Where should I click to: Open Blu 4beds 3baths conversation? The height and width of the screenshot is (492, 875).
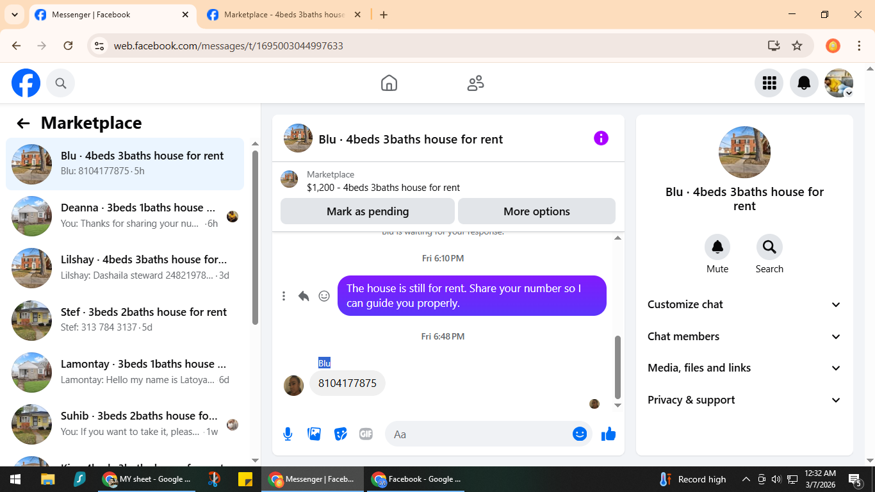[x=125, y=164]
